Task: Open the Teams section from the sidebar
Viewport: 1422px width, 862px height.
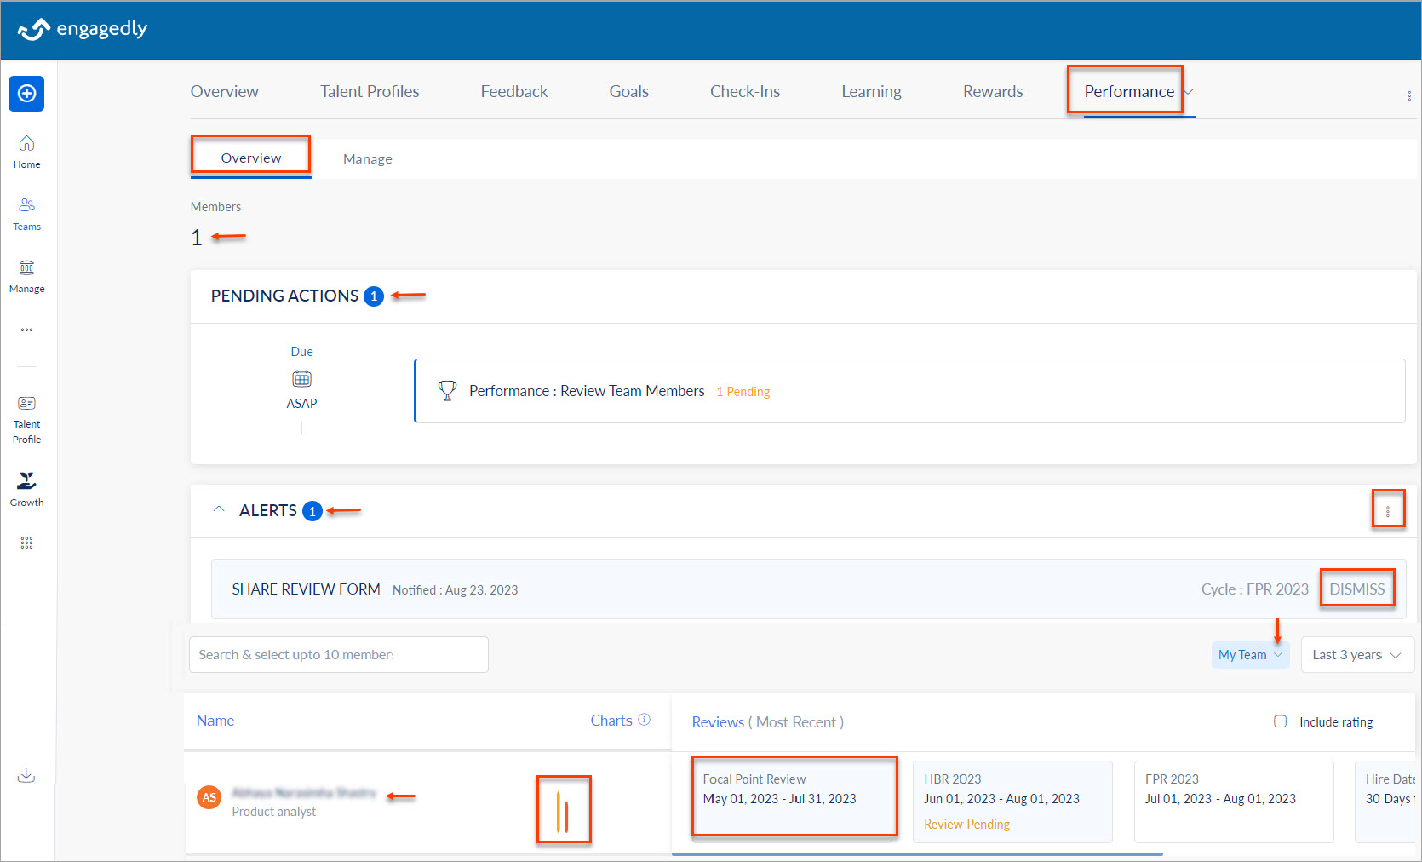Action: click(26, 214)
